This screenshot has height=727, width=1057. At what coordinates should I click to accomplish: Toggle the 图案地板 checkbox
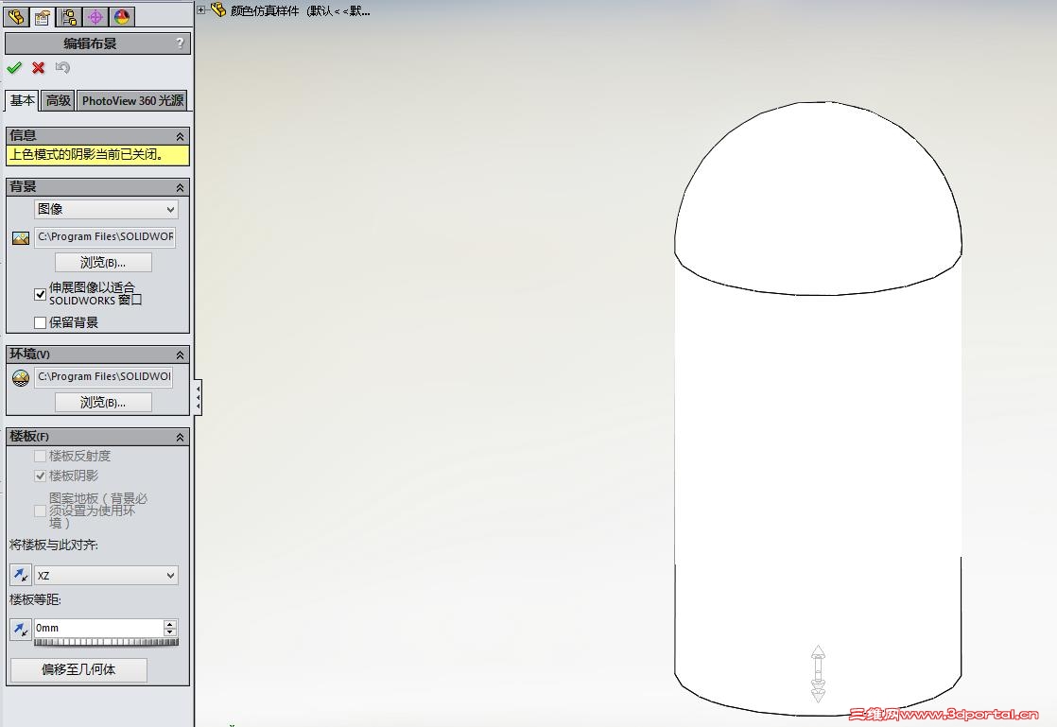pyautogui.click(x=40, y=511)
